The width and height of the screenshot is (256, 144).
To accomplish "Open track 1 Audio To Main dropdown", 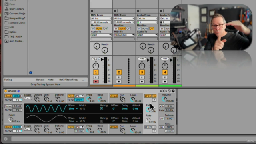I will (x=101, y=35).
